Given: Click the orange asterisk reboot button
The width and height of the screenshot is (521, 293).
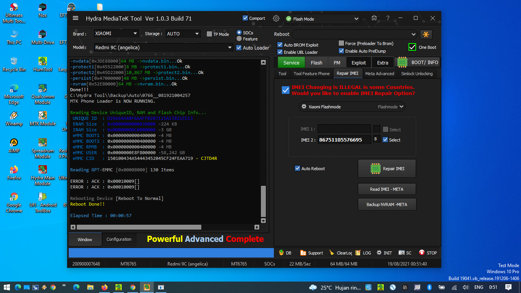Looking at the screenshot, I should [426, 34].
